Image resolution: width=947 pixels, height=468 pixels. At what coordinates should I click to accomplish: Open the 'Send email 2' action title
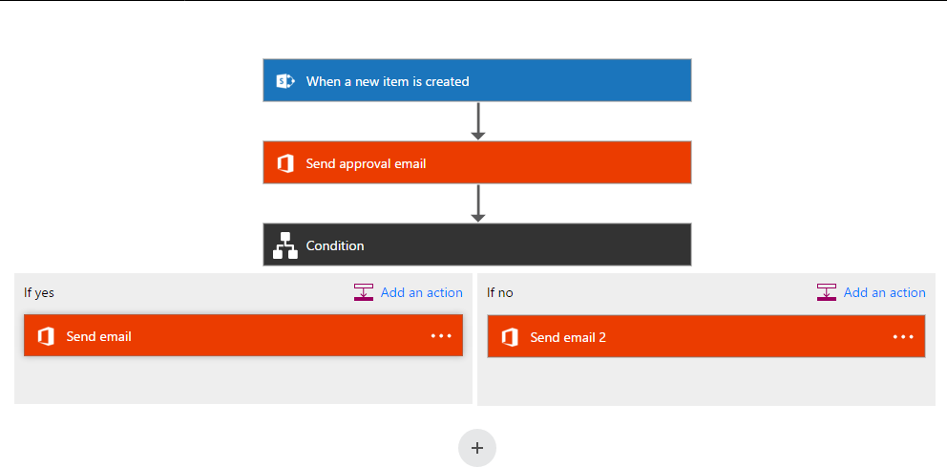point(568,337)
